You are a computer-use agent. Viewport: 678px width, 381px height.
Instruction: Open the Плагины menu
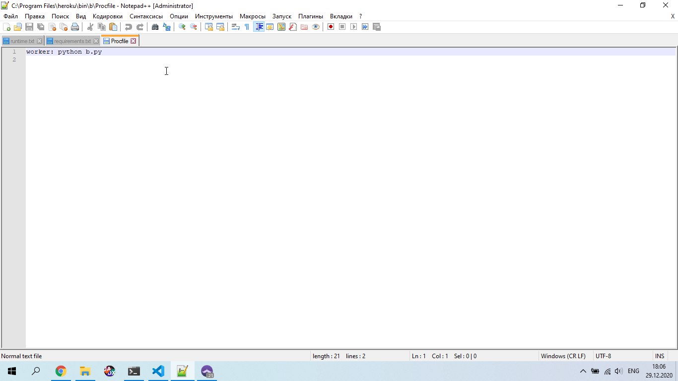click(x=311, y=16)
